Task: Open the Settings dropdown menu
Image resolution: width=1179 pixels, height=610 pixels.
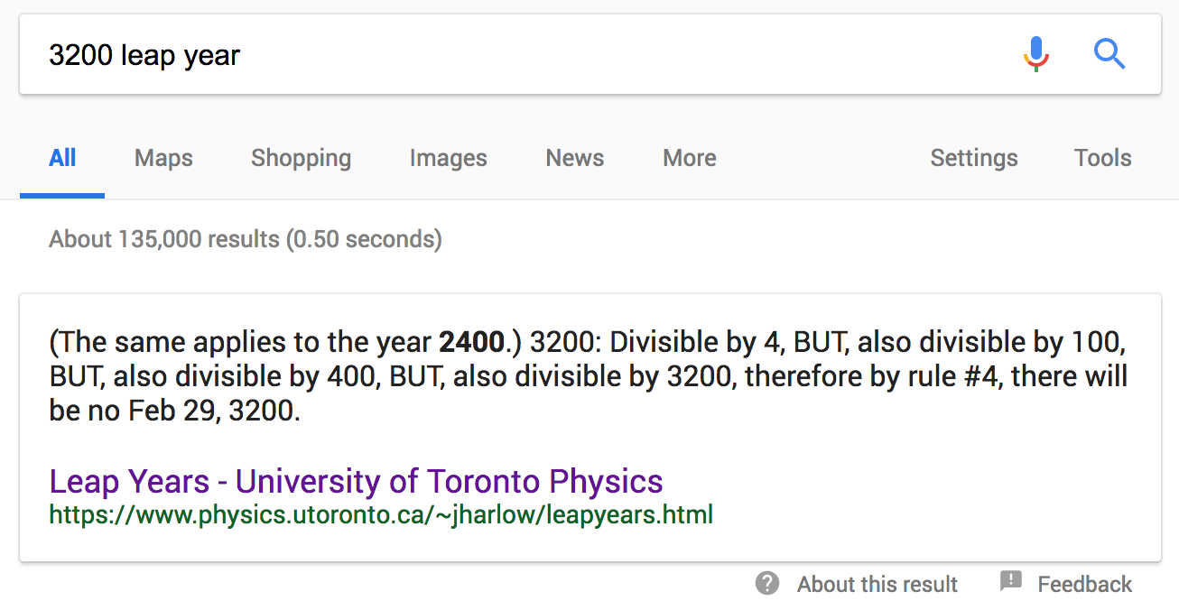Action: (974, 158)
